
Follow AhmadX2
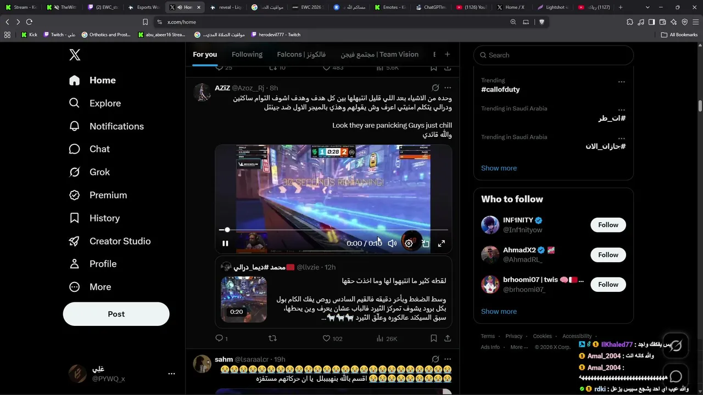[608, 255]
